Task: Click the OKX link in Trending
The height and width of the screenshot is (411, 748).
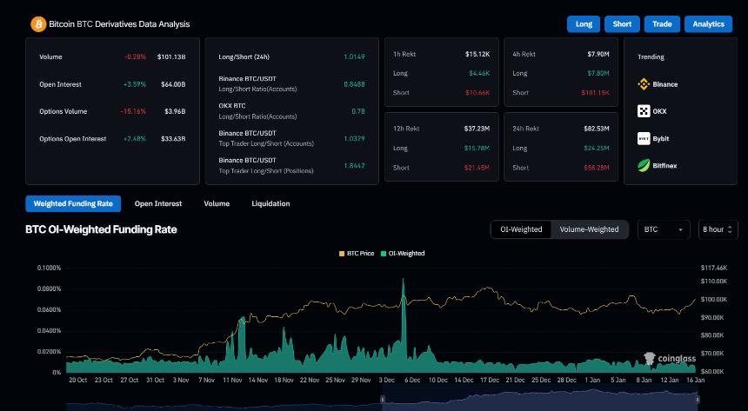Action: pos(659,111)
